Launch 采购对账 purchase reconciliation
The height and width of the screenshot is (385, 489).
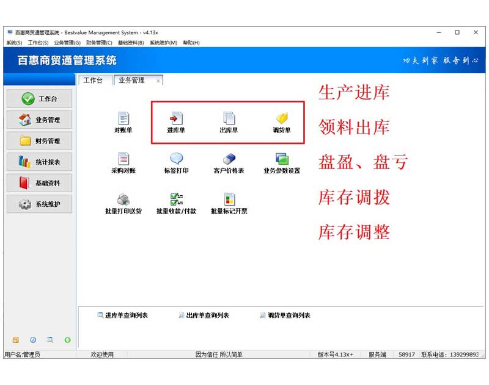123,163
